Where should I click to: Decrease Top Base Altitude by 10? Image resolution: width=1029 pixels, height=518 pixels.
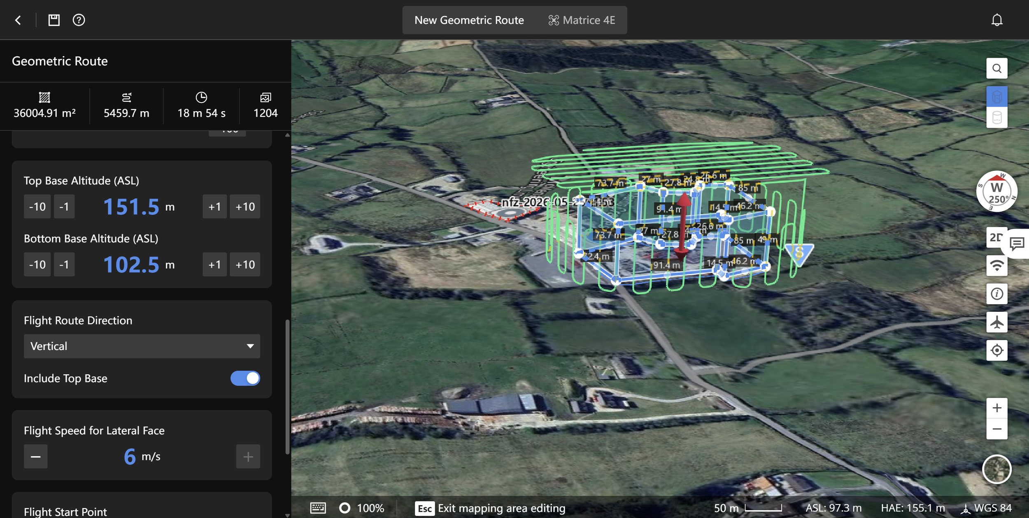pyautogui.click(x=37, y=206)
